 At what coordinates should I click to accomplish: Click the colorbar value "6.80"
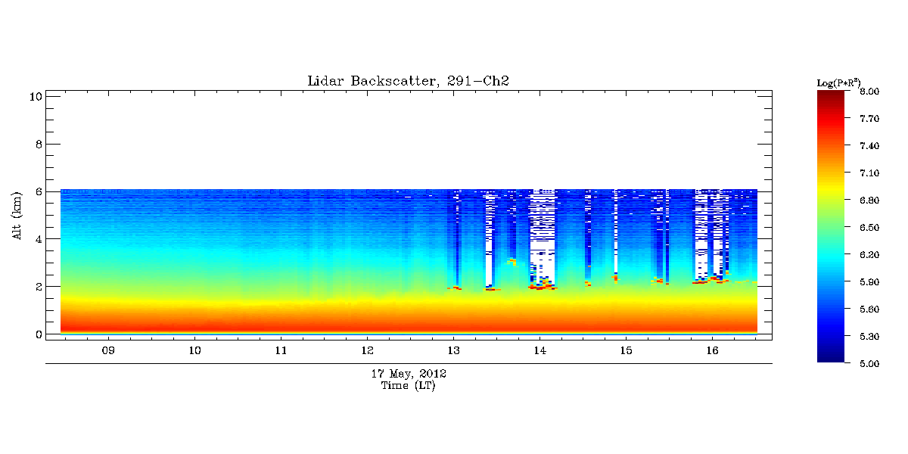[869, 201]
